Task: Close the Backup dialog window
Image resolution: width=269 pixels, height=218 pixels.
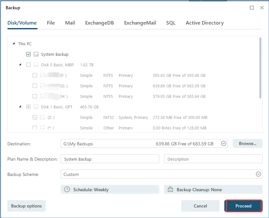Action: pos(262,8)
